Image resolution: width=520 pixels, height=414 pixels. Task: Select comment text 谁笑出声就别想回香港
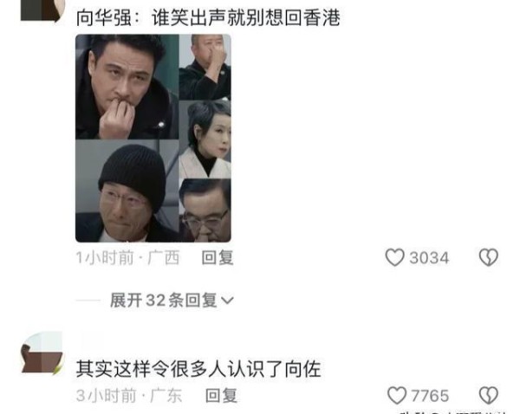coord(246,17)
